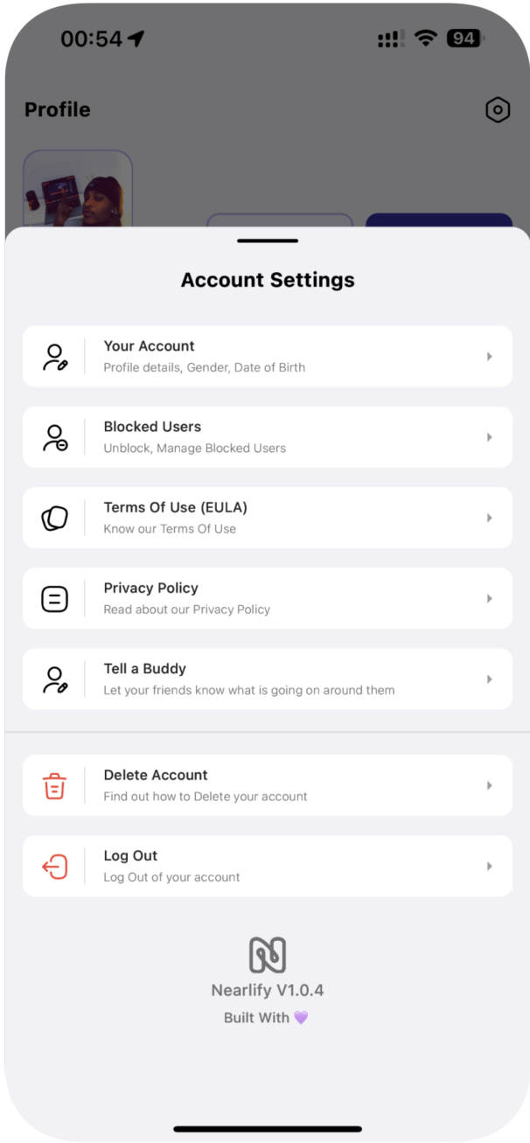Click the red Log Out arrow icon
530x1143 pixels.
54,866
